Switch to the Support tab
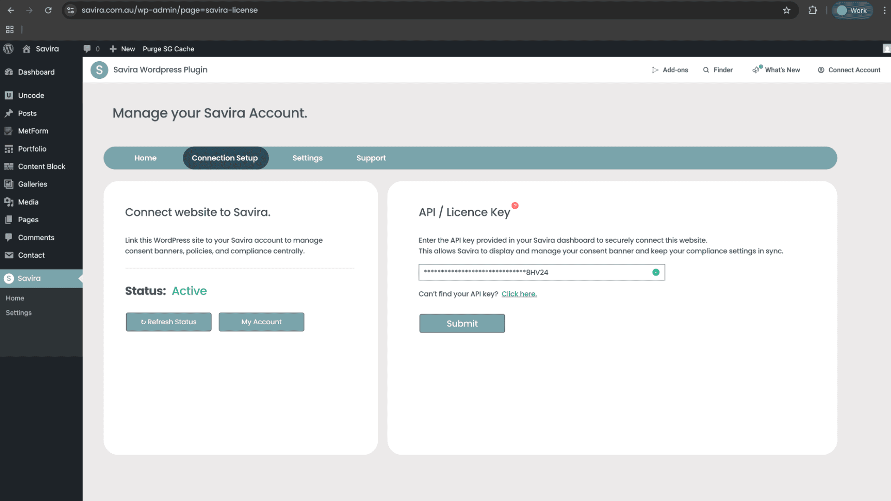This screenshot has width=891, height=501. [x=371, y=158]
